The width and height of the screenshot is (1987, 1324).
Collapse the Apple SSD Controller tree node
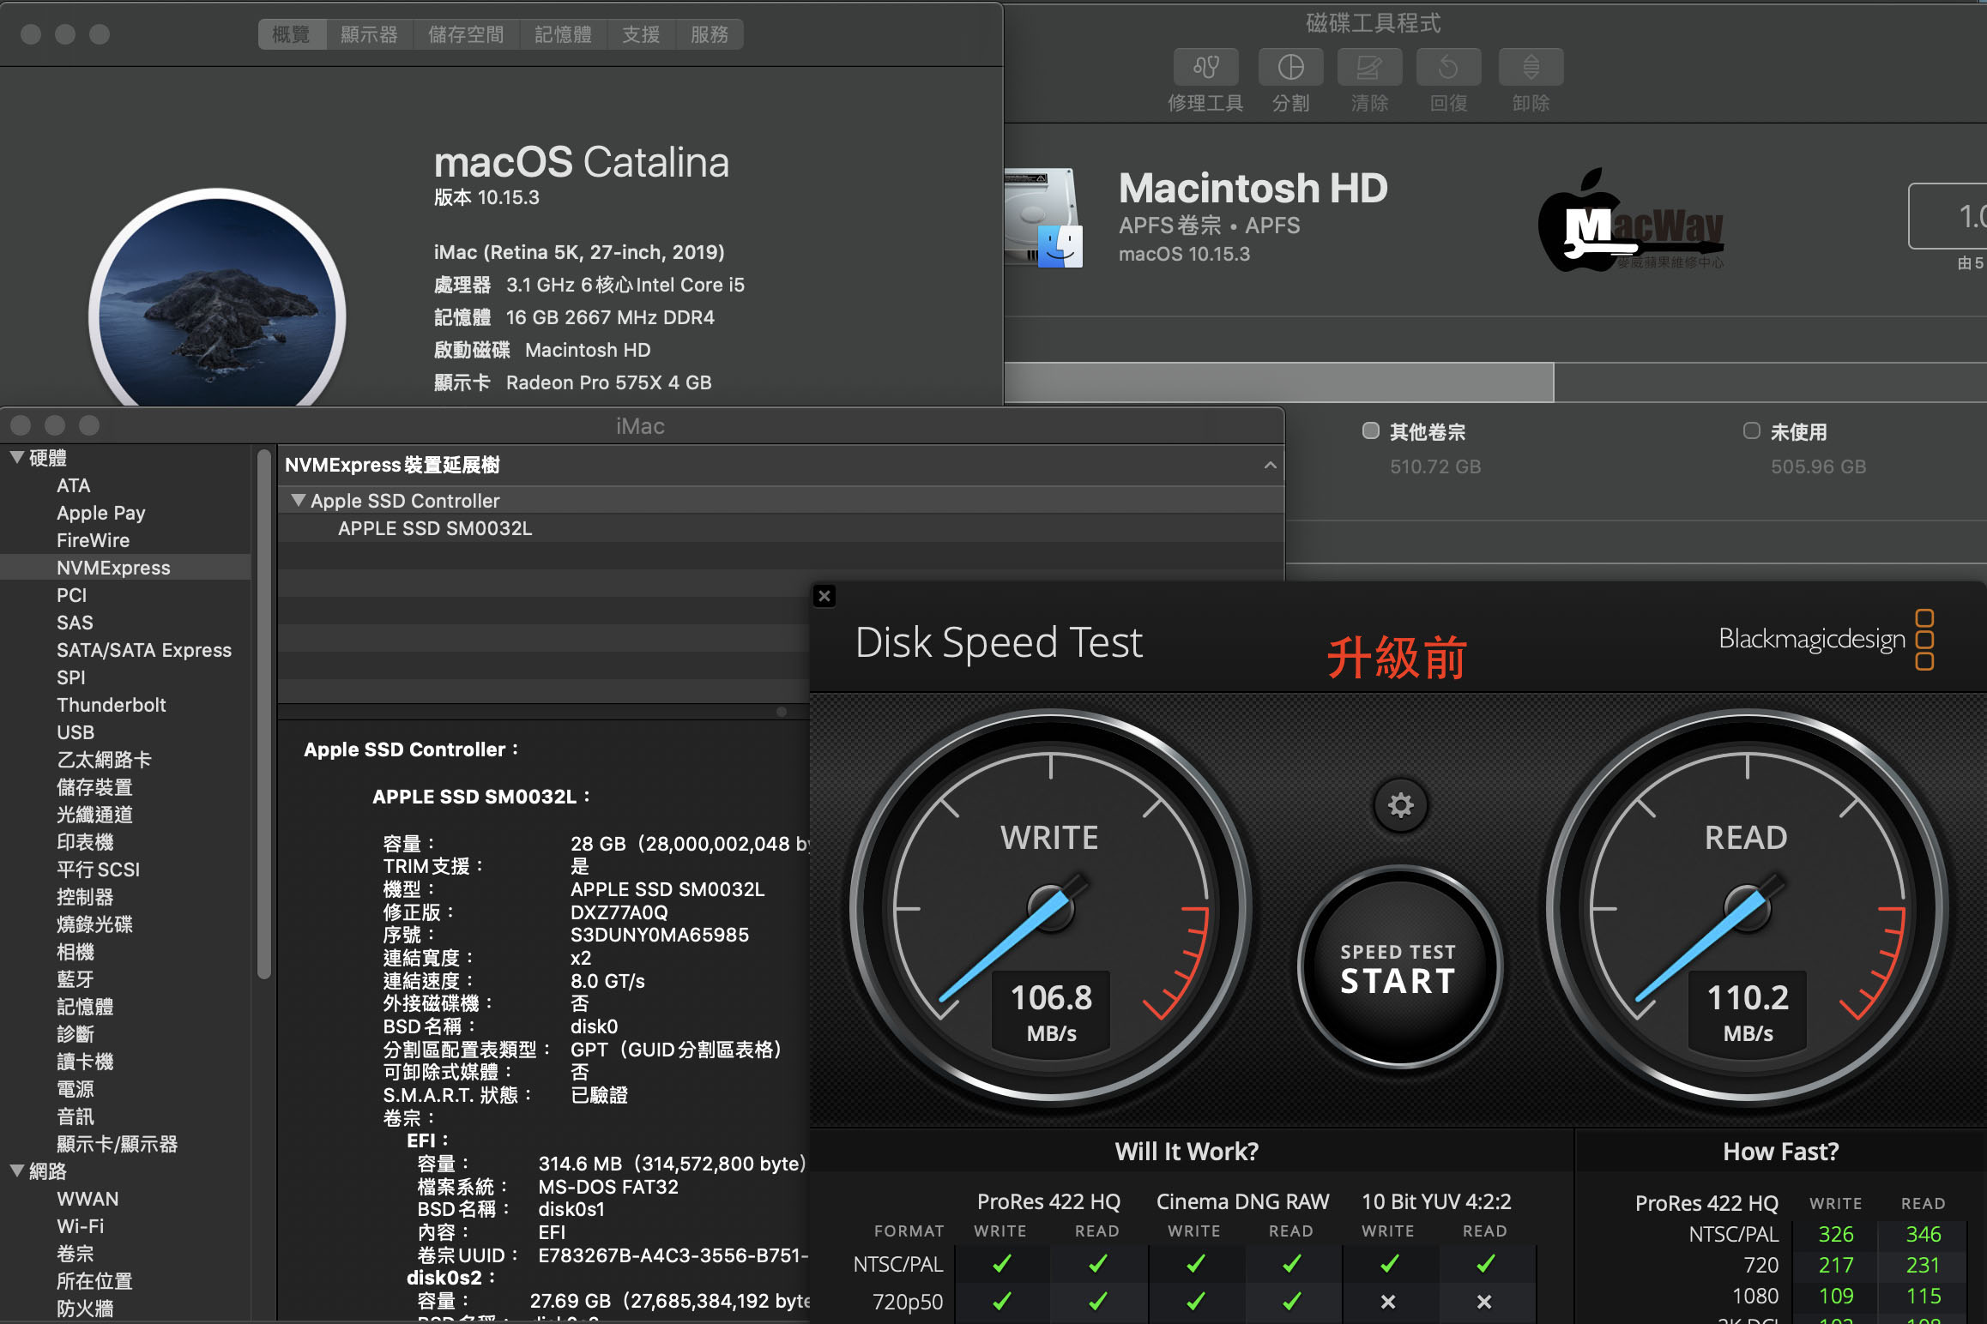click(298, 500)
